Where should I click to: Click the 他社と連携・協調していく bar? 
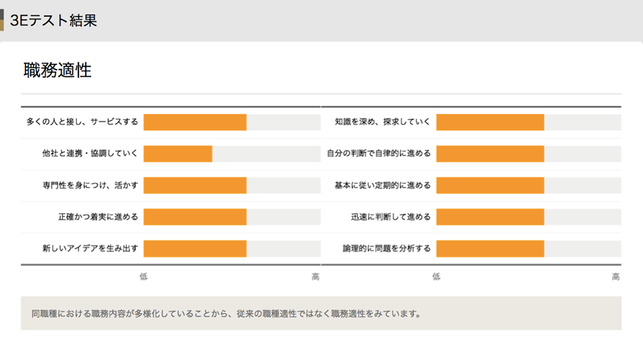[178, 154]
